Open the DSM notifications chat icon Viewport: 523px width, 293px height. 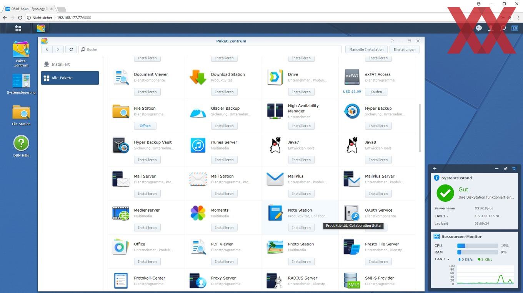point(479,28)
